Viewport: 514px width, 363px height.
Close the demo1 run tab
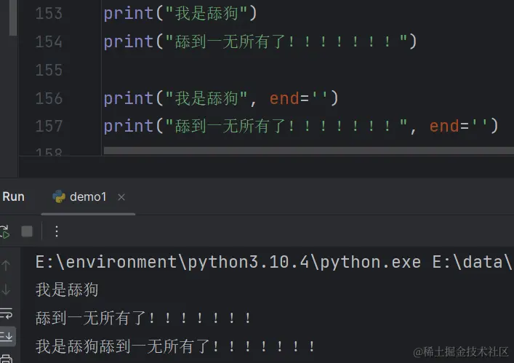121,197
